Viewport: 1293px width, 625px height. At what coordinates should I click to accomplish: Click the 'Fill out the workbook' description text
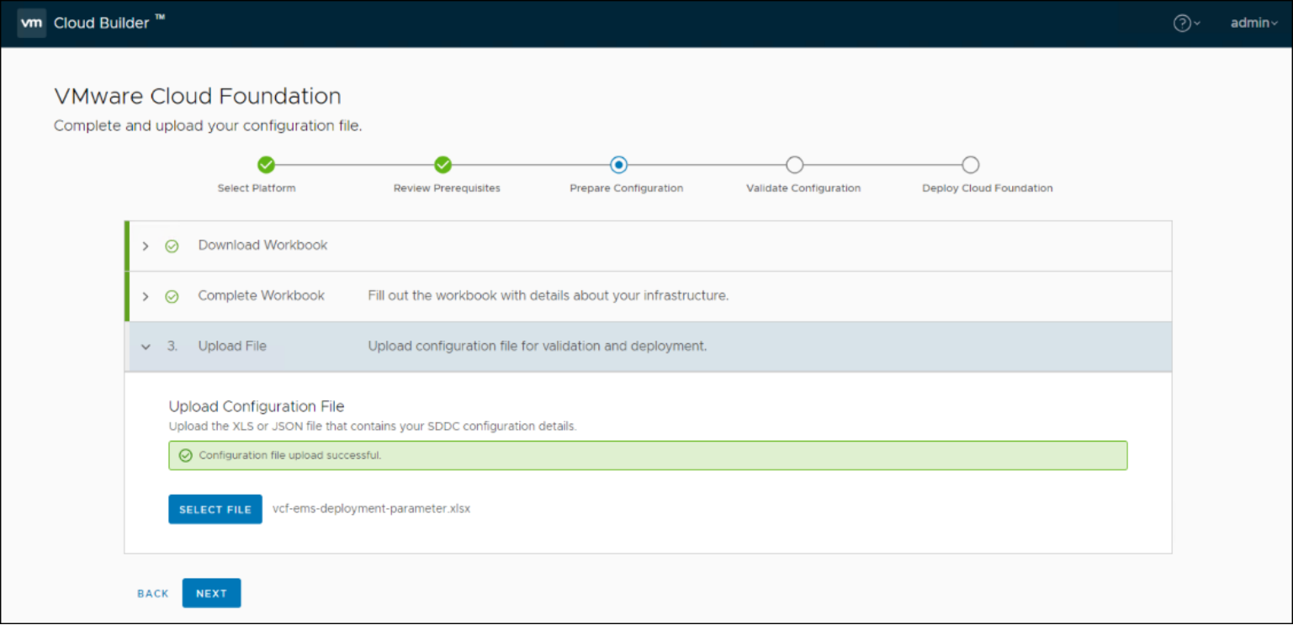click(548, 296)
